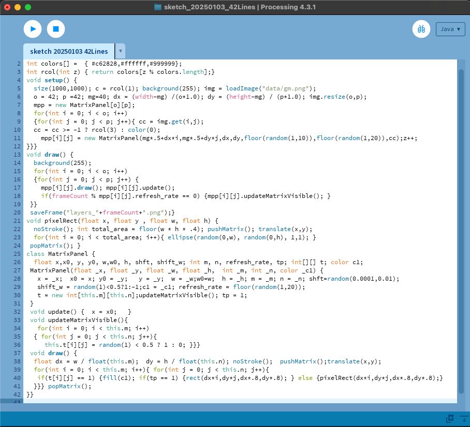Click 'img.get(i,j)' on line 9
Image resolution: width=470 pixels, height=427 pixels.
[x=179, y=121]
